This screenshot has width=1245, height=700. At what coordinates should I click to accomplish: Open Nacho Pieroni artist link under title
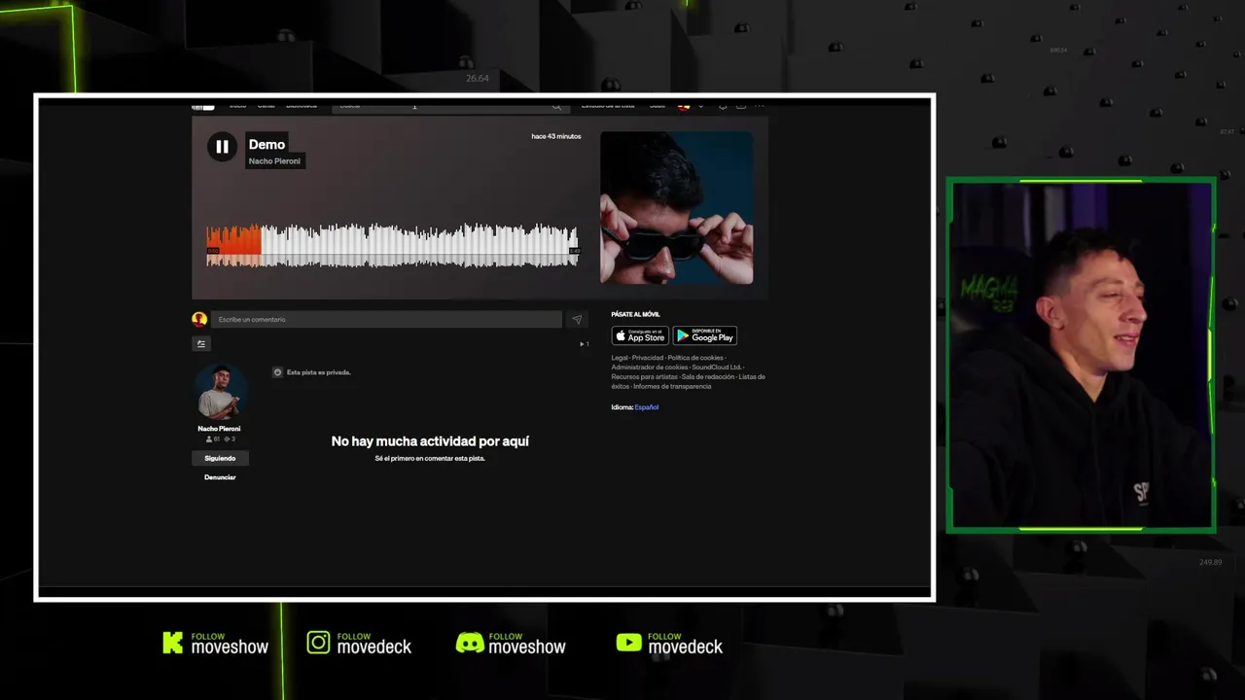274,161
